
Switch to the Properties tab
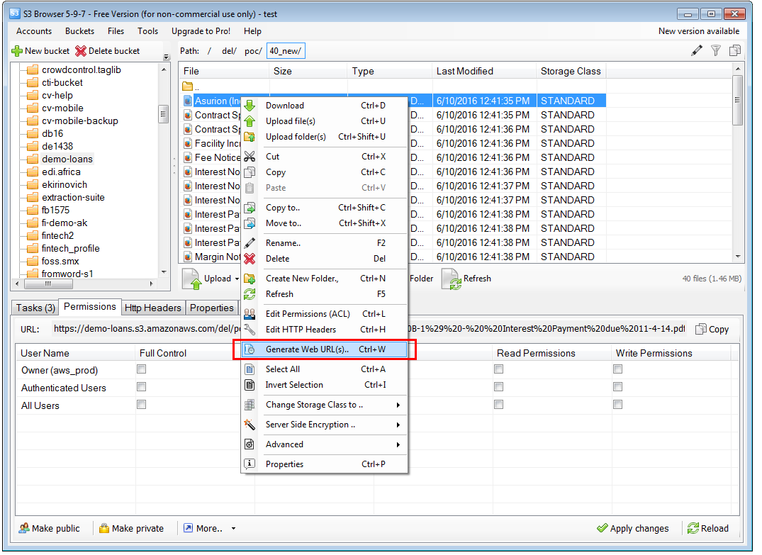(x=211, y=308)
